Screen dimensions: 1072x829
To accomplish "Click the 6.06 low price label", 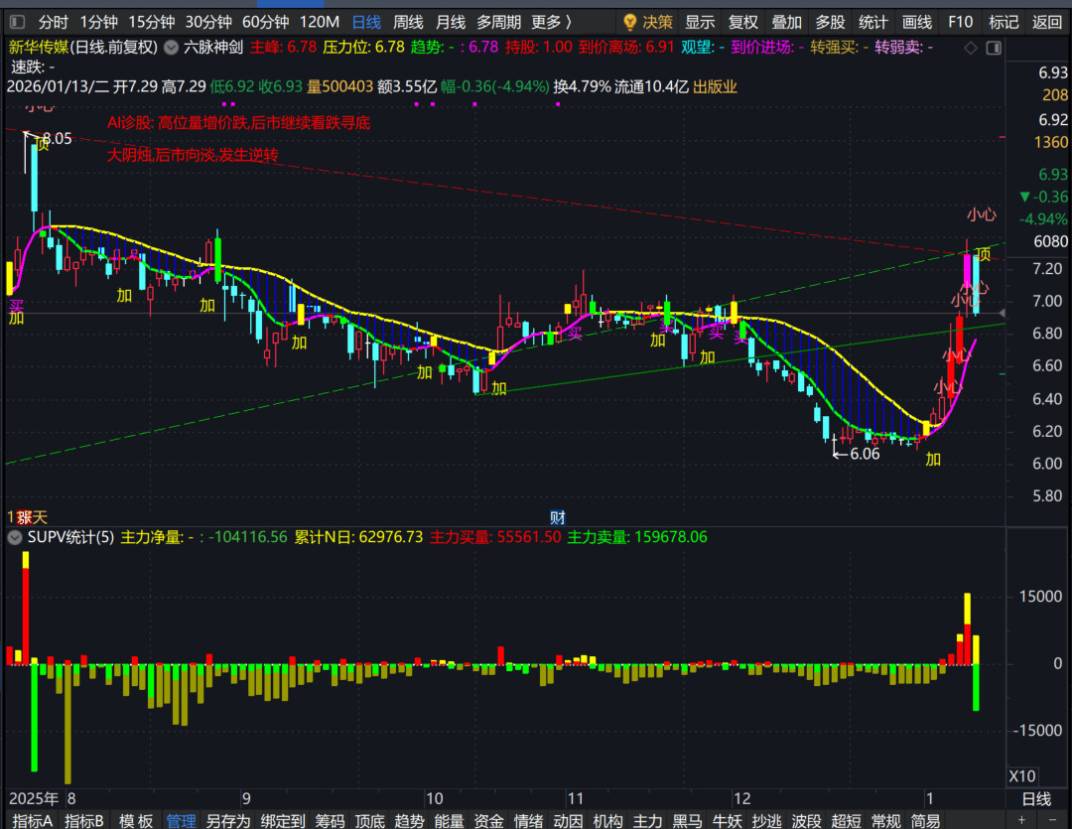I will (865, 454).
